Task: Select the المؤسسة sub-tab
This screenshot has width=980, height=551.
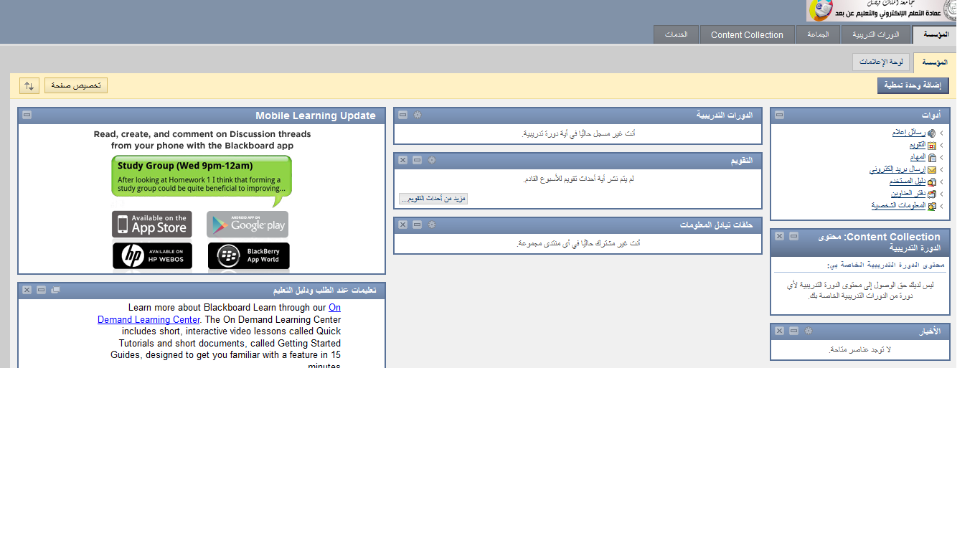Action: point(935,62)
